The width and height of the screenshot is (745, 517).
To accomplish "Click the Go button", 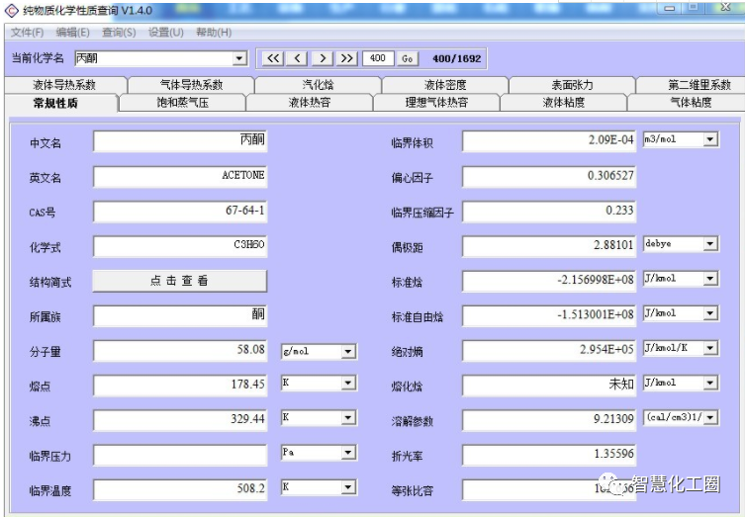I will 408,58.
